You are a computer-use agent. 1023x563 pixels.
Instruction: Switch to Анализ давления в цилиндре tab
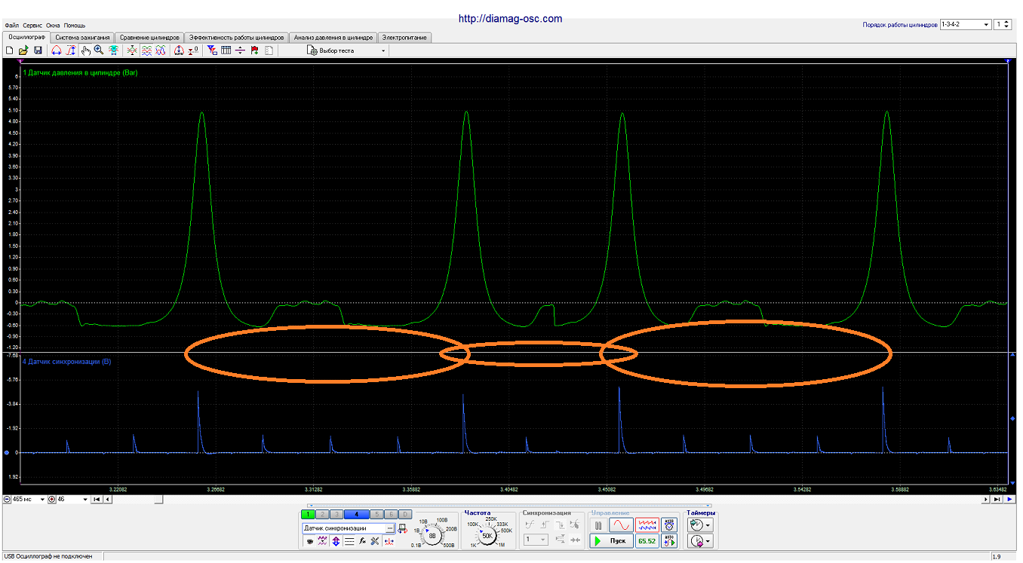[333, 37]
